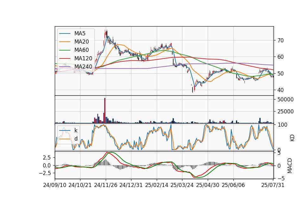This screenshot has width=304, height=218.
Task: Click the MACD vertical axis title
Action: pyautogui.click(x=290, y=166)
